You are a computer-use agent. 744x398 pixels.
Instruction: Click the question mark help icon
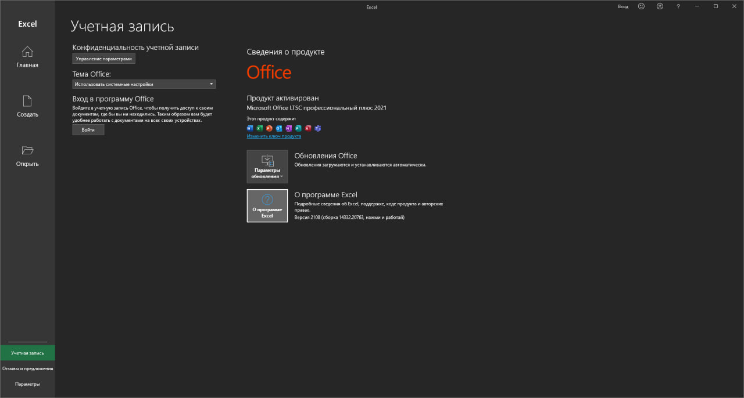pyautogui.click(x=678, y=6)
